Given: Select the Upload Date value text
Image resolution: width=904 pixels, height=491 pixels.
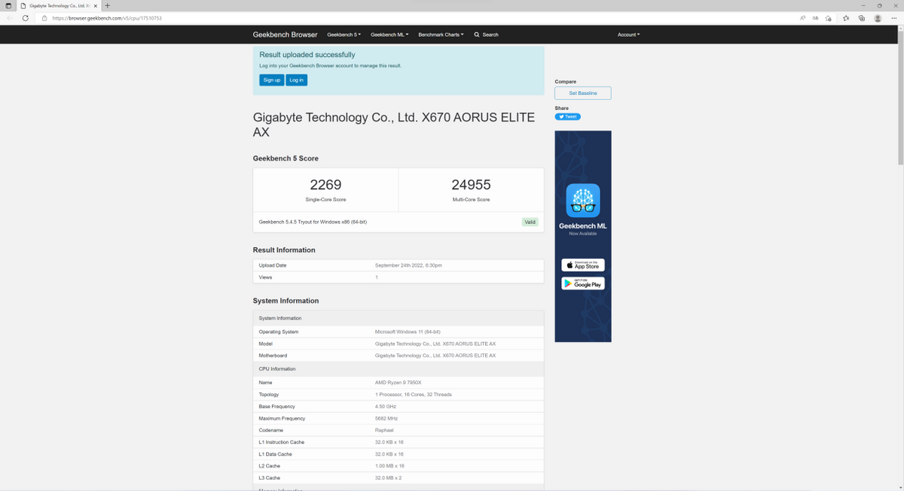Looking at the screenshot, I should click(x=408, y=265).
